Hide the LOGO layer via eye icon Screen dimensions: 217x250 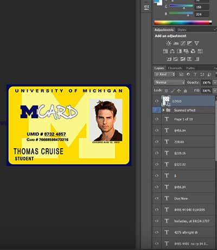pos(157,101)
